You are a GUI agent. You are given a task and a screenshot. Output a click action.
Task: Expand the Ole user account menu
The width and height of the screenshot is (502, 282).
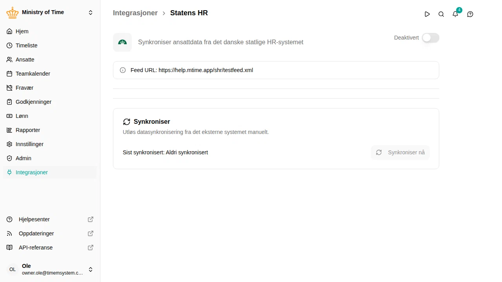(91, 269)
